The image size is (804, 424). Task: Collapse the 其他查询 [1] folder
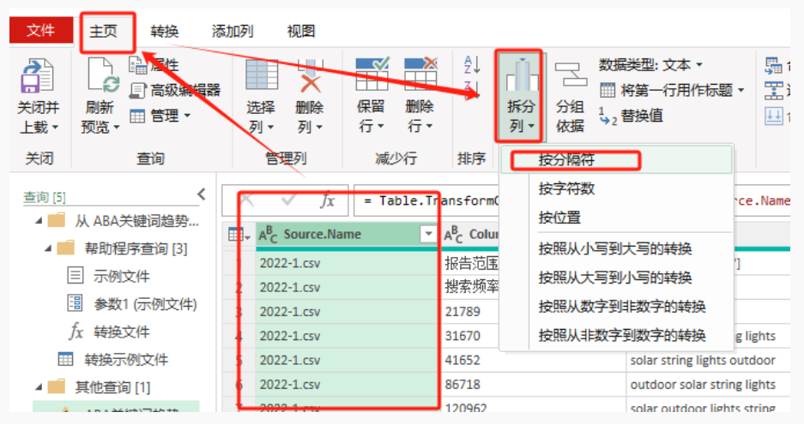(39, 387)
